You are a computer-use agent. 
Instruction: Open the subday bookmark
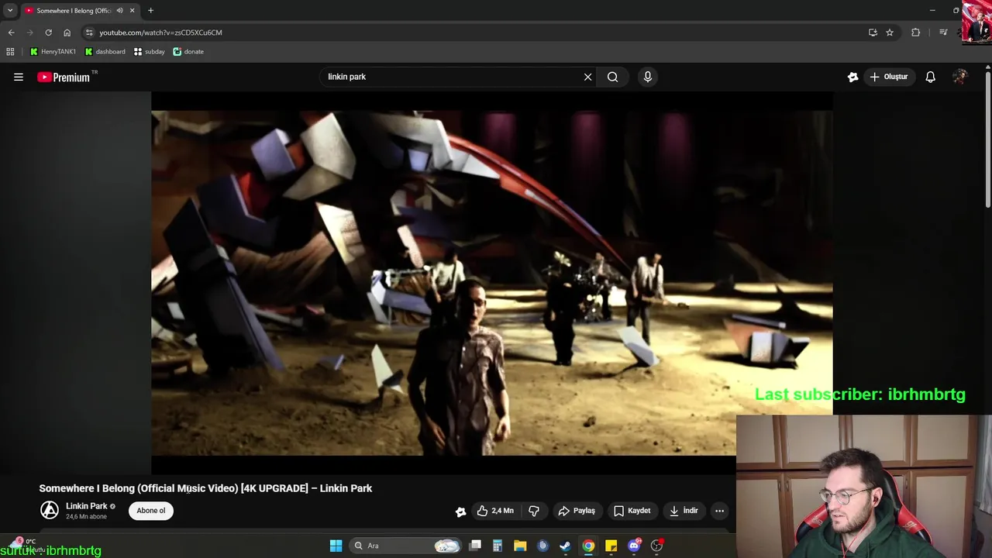tap(149, 52)
